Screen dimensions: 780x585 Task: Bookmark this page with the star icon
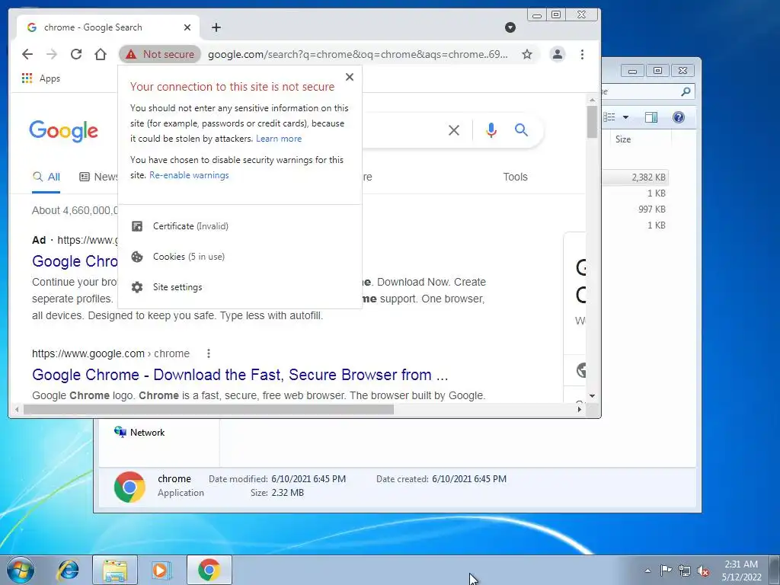(527, 54)
